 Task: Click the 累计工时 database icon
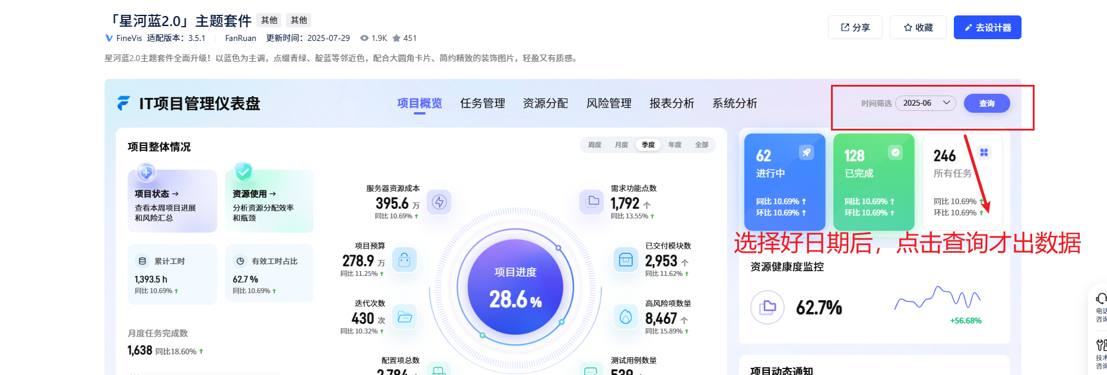[142, 261]
